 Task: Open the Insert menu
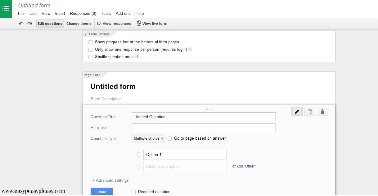point(60,13)
